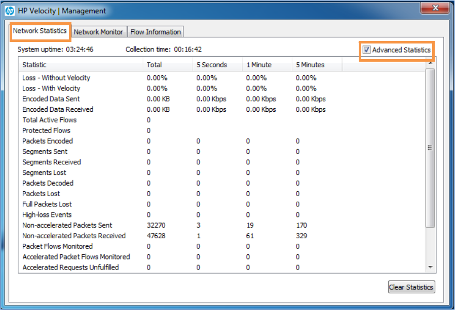Uncheck the Advanced Statistics checkbox
The image size is (455, 310).
[366, 50]
